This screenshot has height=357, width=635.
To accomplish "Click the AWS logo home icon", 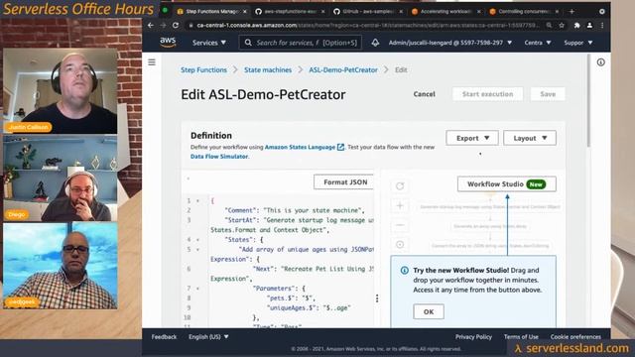I will pos(168,42).
